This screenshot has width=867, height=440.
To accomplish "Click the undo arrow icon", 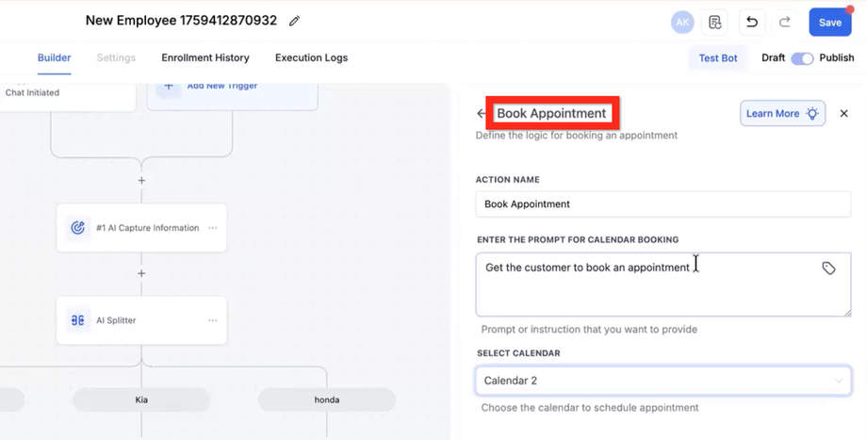I will click(752, 23).
